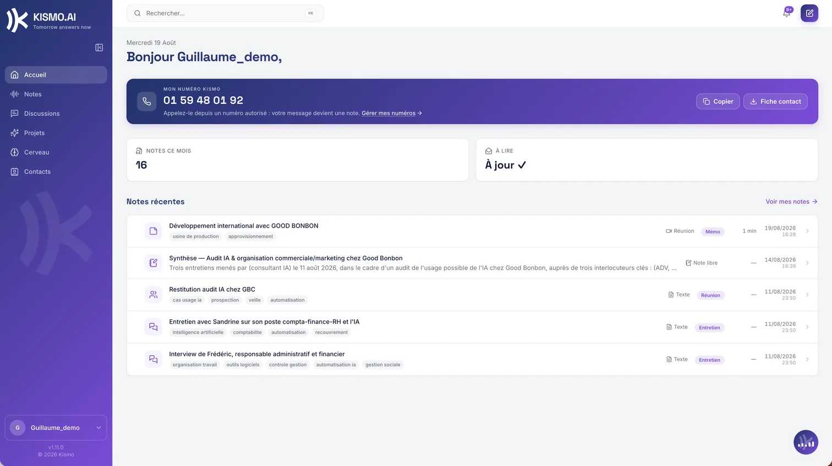
Task: Click the cas usage ia tag
Action: coord(187,301)
